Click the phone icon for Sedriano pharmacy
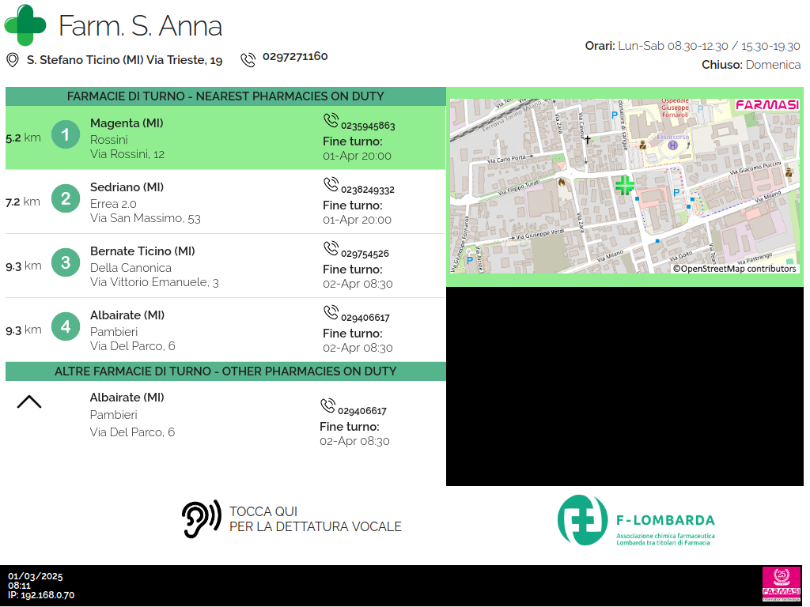 point(331,184)
